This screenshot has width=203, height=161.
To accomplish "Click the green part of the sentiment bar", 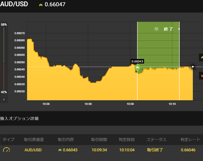I will point(4,45).
